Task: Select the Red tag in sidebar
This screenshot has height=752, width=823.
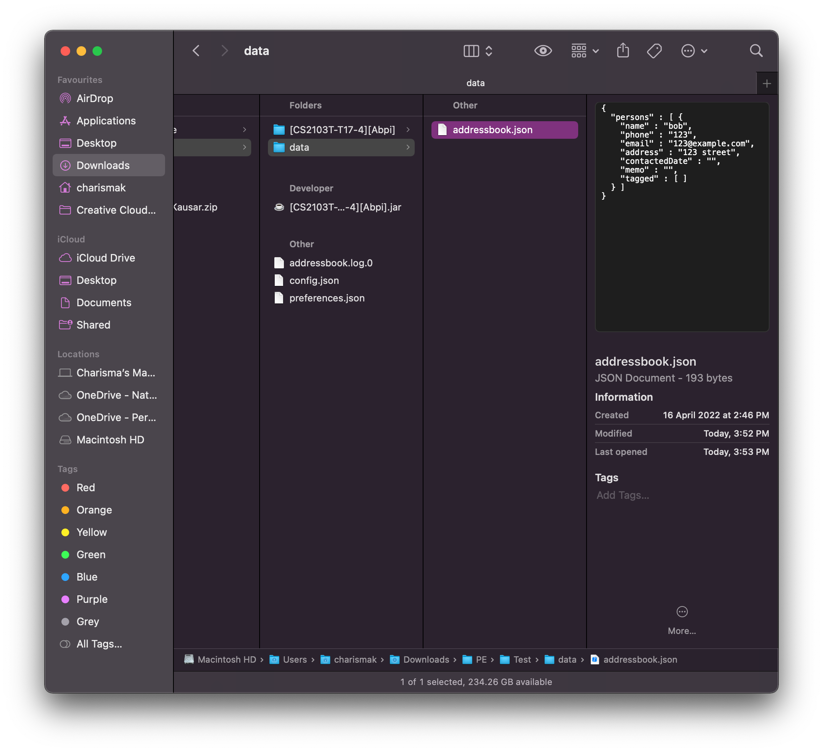Action: coord(85,488)
